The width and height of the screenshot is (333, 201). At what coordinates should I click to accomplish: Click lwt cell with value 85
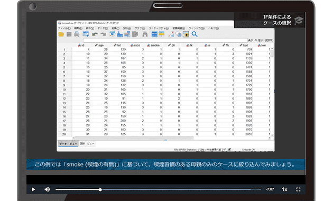(x=117, y=67)
